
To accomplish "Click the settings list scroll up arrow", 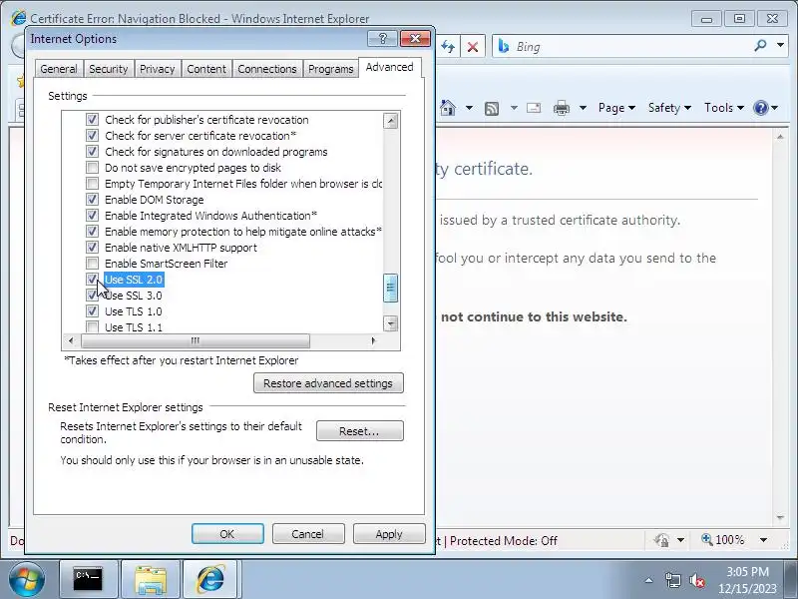I will 390,121.
